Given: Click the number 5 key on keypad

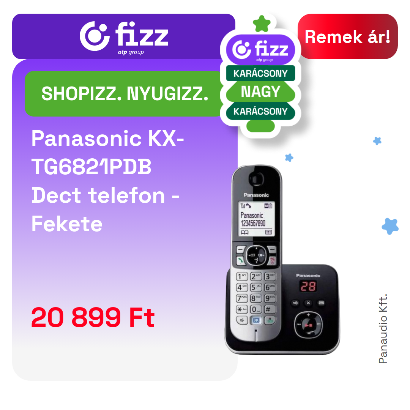Looking at the screenshot, I should (x=256, y=287).
